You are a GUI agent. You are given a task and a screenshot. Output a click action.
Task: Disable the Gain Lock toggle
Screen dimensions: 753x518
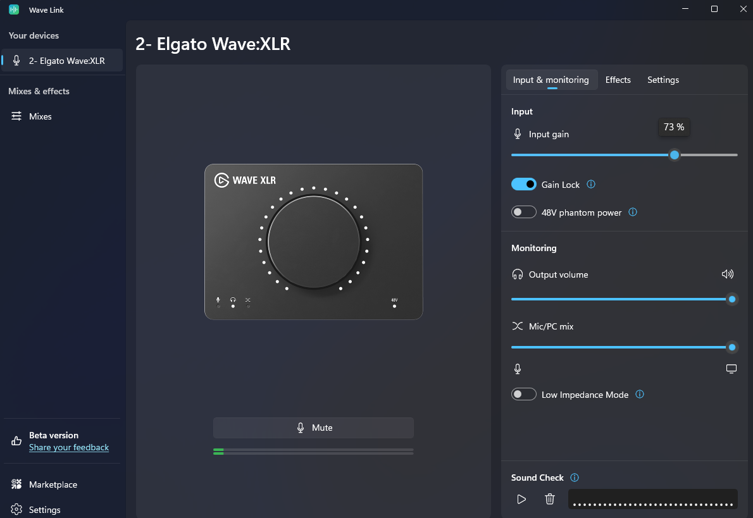coord(523,184)
